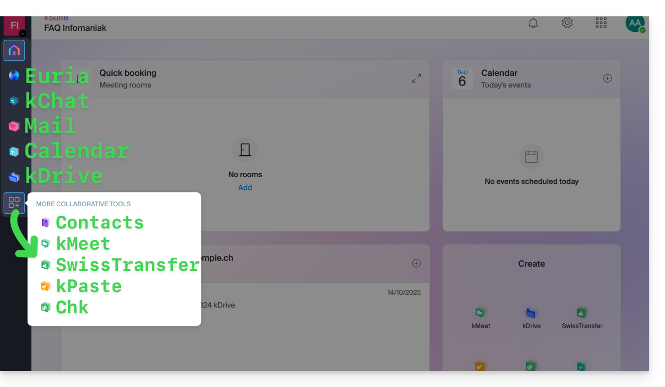This screenshot has width=665, height=387.
Task: Open the Euria assistant icon in sidebar
Action: [x=14, y=76]
